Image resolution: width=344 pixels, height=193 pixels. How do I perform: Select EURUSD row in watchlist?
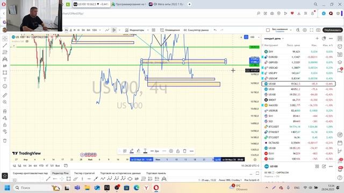(x=299, y=57)
